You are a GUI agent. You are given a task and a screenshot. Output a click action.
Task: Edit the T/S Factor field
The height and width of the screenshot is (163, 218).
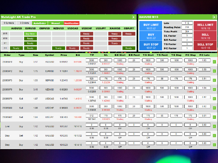coord(187,44)
